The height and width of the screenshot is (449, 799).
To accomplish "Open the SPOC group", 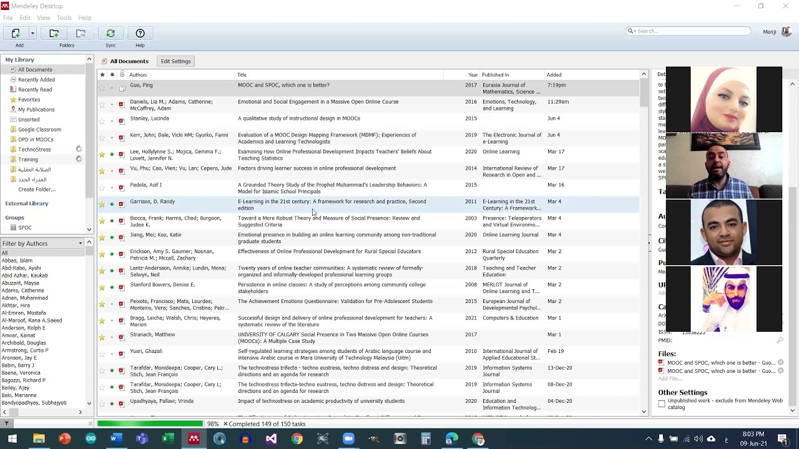I will coord(25,228).
